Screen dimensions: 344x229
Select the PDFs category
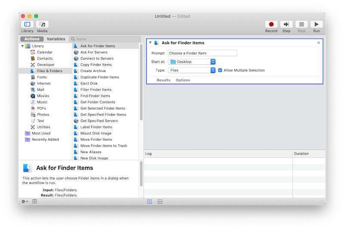pos(41,108)
